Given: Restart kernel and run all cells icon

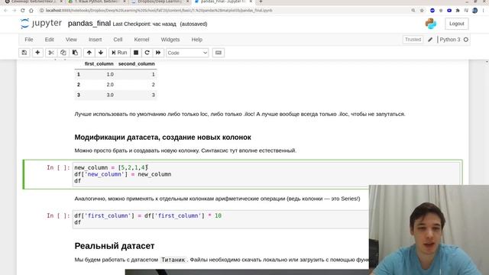Looking at the screenshot, I should pyautogui.click(x=158, y=53).
